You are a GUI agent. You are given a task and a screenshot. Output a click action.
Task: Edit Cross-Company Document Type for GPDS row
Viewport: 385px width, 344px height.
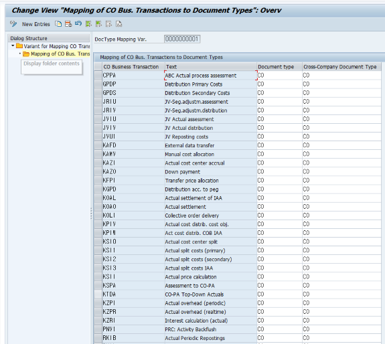click(x=341, y=93)
